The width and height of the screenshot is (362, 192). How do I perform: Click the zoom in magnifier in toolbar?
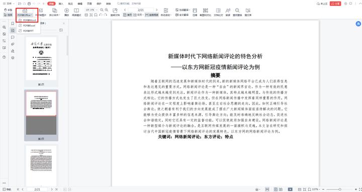tap(107, 10)
